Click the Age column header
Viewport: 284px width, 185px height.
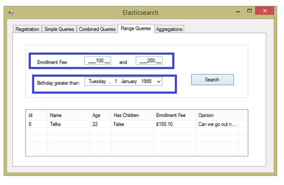(x=100, y=115)
